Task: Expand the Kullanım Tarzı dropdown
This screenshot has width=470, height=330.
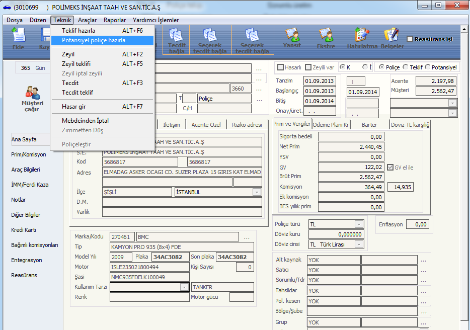Action: [184, 287]
